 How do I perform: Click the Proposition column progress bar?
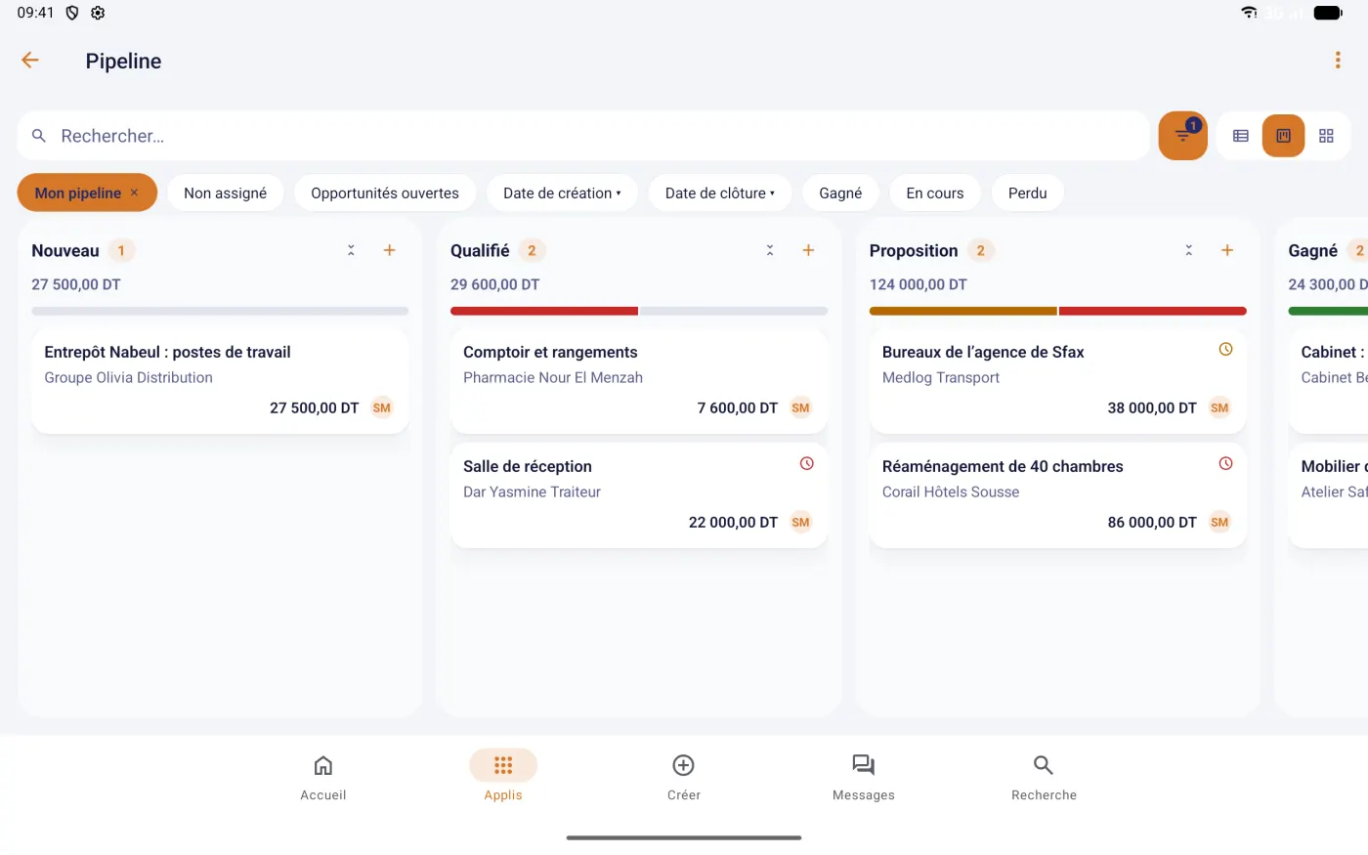tap(1058, 311)
